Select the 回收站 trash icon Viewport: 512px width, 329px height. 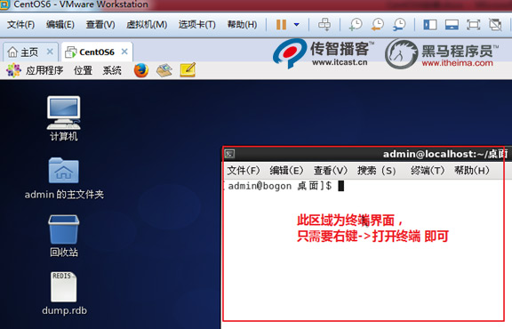coord(64,236)
